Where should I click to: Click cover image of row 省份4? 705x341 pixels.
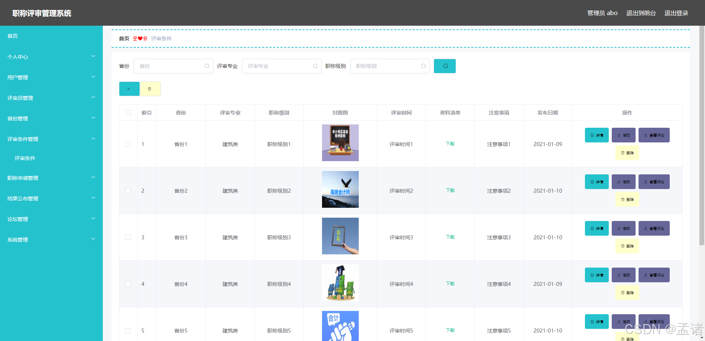point(340,283)
